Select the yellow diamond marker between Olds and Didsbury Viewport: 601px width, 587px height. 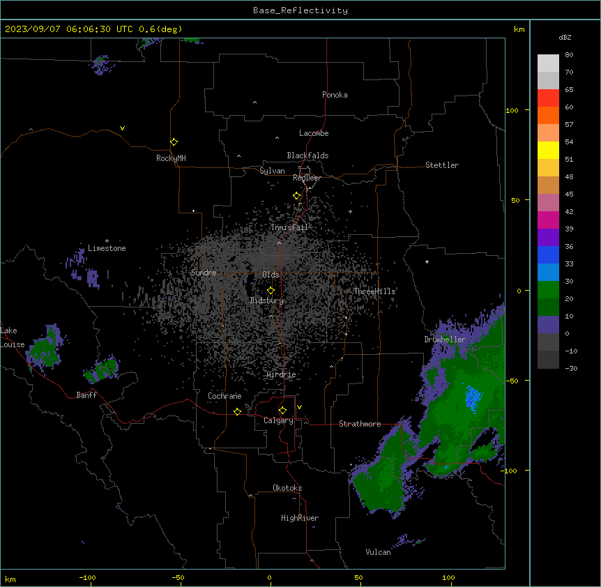tap(271, 291)
